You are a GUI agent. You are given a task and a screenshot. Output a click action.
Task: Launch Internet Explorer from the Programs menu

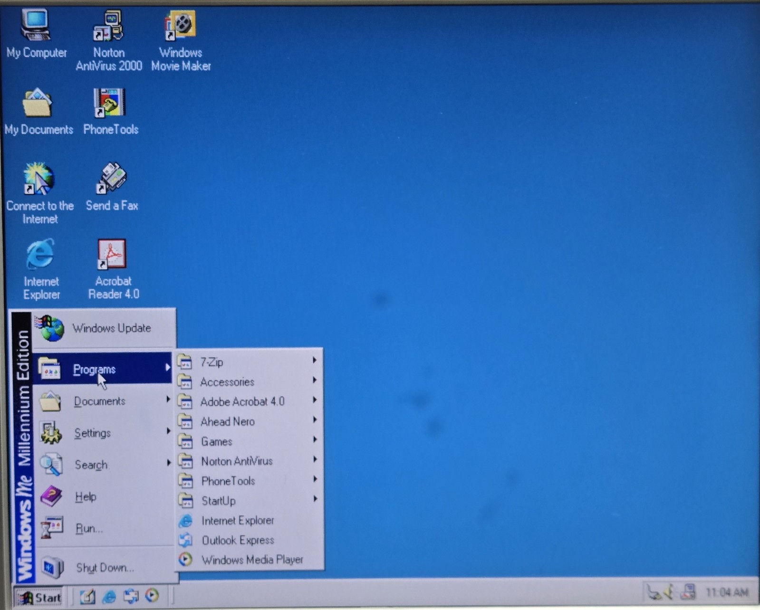point(249,520)
